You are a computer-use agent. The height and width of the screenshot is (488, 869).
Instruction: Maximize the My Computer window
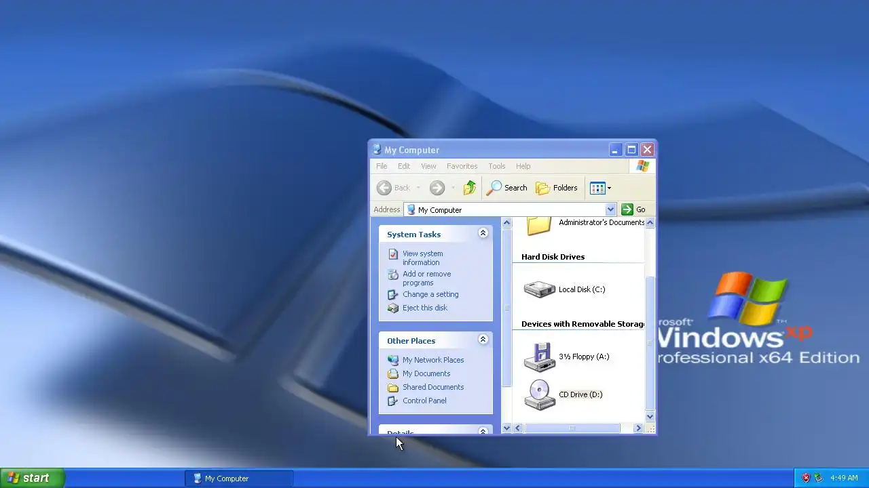(x=631, y=150)
